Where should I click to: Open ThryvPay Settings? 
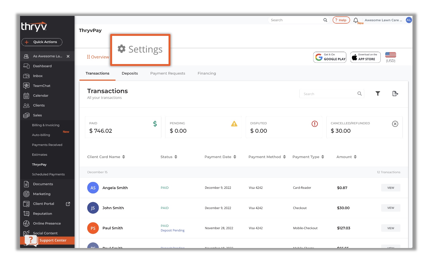[x=140, y=49]
